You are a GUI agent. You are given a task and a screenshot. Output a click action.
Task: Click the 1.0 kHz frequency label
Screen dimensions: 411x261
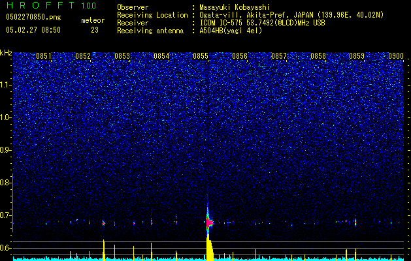5,117
